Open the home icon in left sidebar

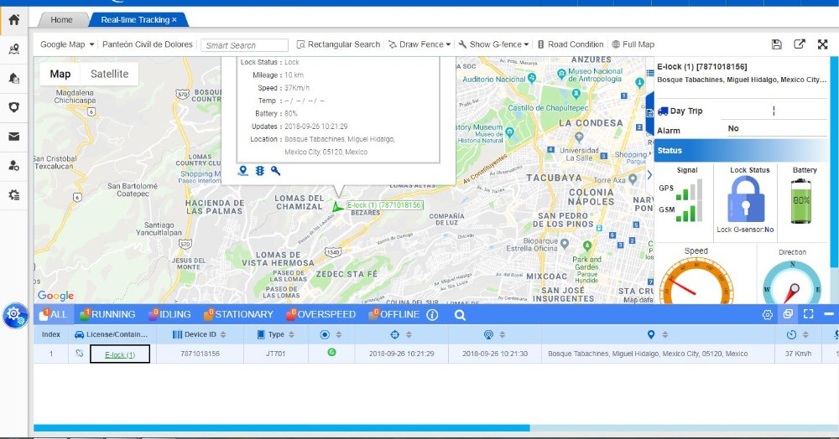tap(14, 20)
